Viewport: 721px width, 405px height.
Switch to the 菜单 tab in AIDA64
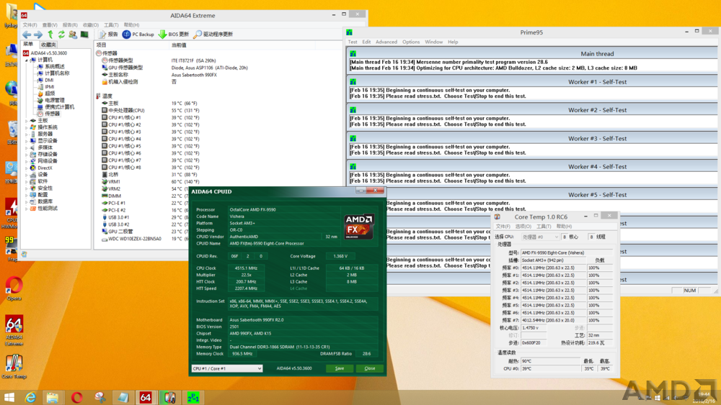click(x=29, y=45)
